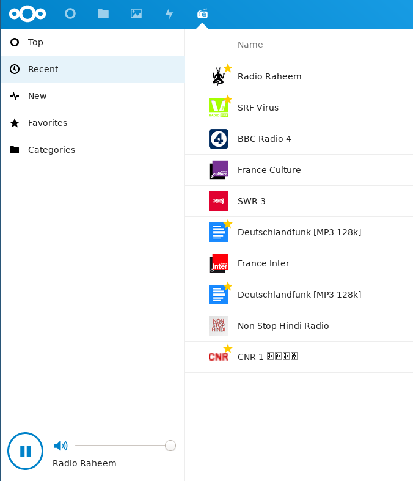Play the SRF Virus station
This screenshot has width=413, height=481.
(258, 108)
